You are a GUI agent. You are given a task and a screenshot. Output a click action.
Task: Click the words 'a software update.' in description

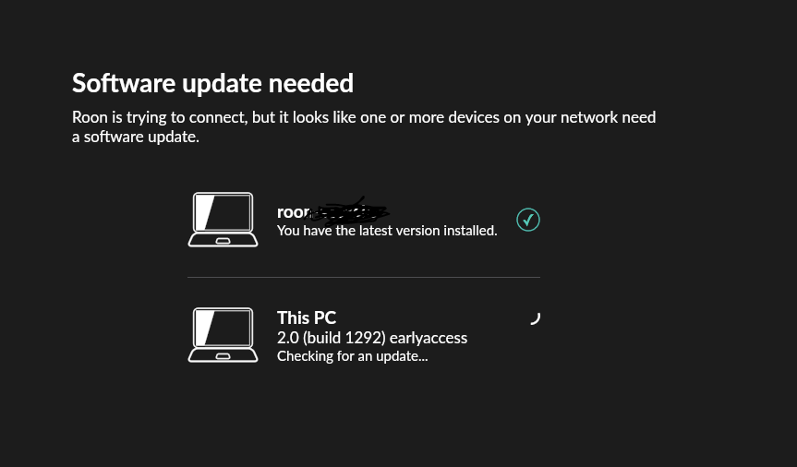click(x=136, y=137)
